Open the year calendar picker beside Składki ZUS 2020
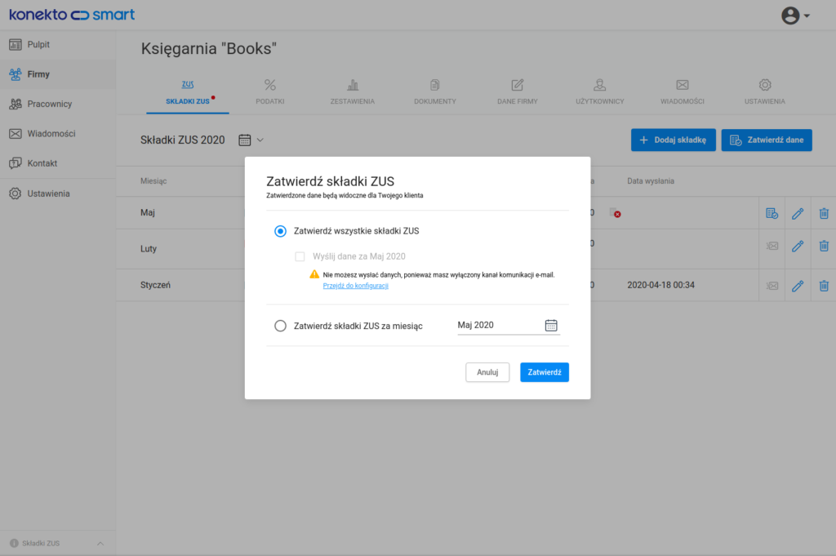This screenshot has width=836, height=556. pyautogui.click(x=245, y=140)
